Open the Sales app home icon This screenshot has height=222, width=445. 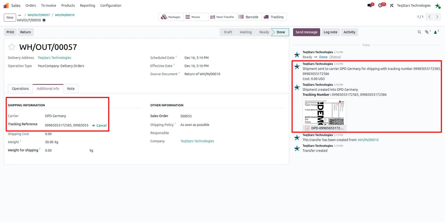[x=6, y=6]
